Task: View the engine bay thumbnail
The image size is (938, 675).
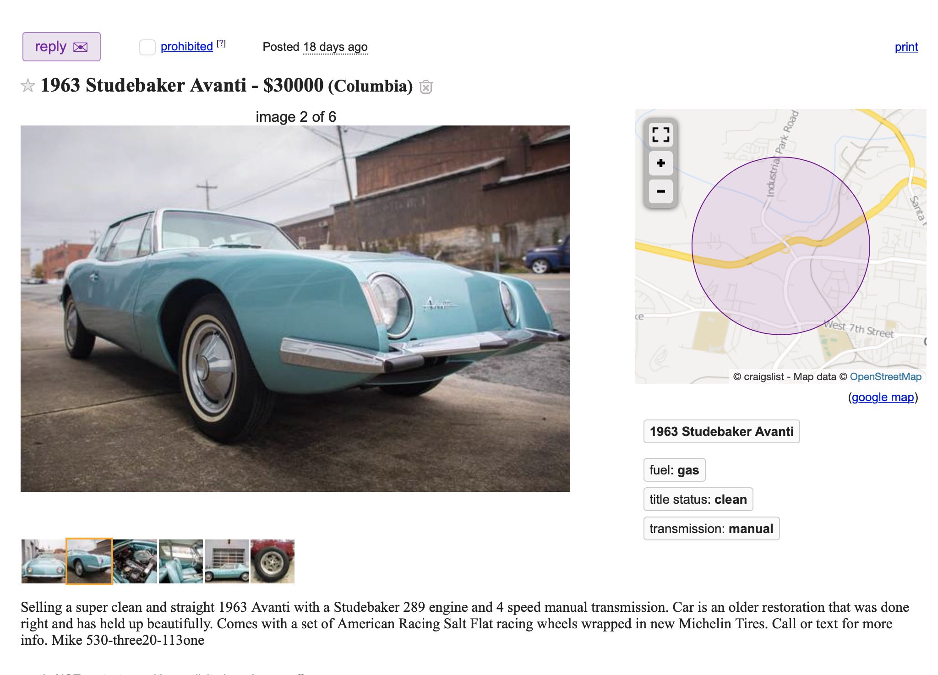Action: 135,561
